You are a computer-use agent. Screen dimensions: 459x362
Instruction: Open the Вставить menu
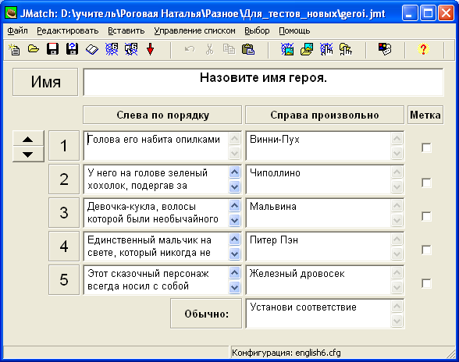click(x=126, y=30)
